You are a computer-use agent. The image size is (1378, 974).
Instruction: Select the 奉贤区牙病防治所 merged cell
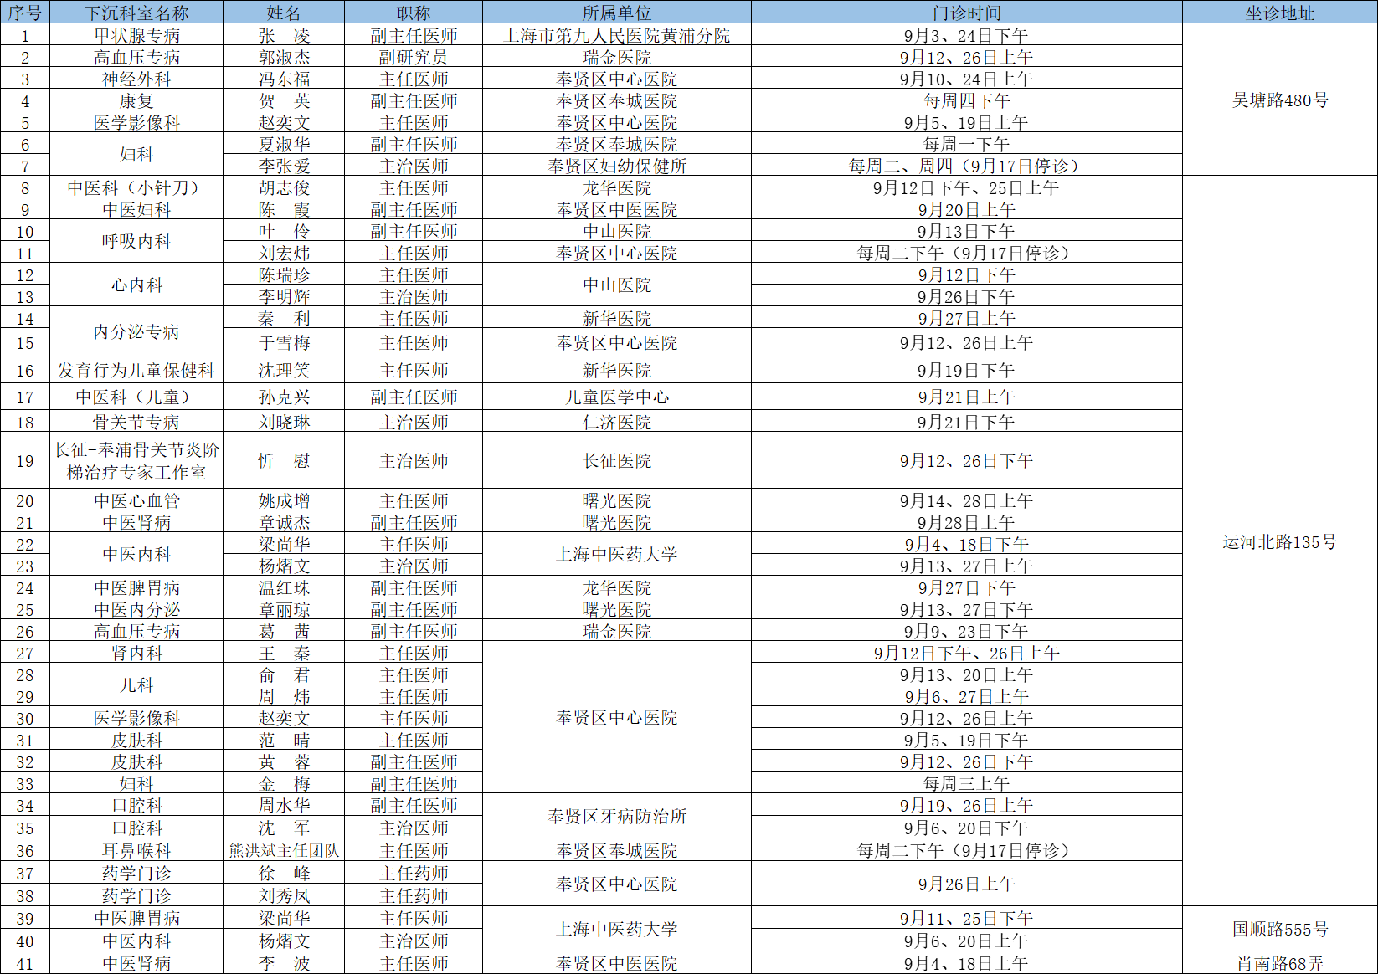617,816
